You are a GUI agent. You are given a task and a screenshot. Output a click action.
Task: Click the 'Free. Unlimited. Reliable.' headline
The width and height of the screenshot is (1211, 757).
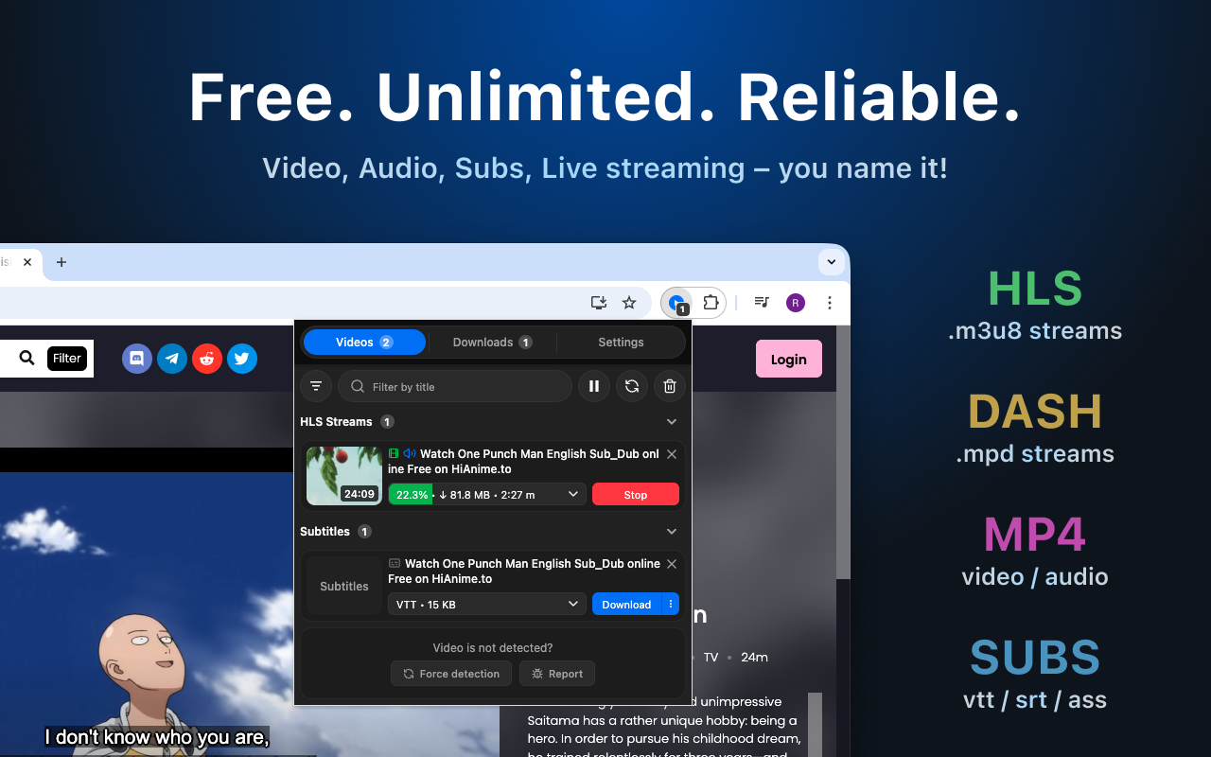click(x=605, y=97)
